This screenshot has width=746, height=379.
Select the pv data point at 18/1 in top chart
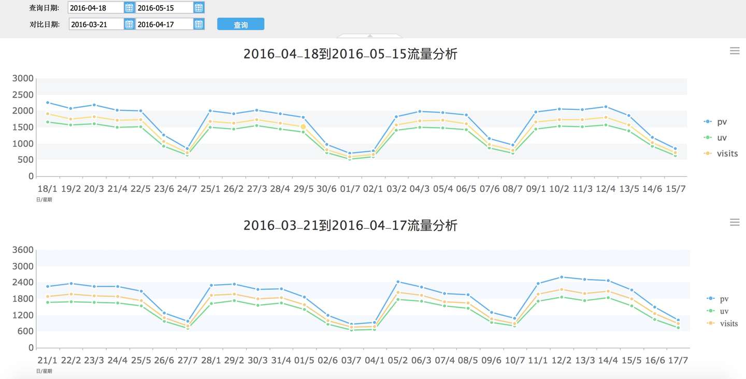click(48, 103)
